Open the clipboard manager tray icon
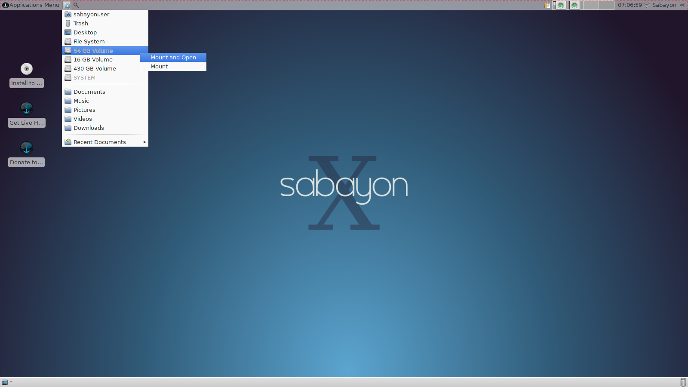 [x=547, y=5]
